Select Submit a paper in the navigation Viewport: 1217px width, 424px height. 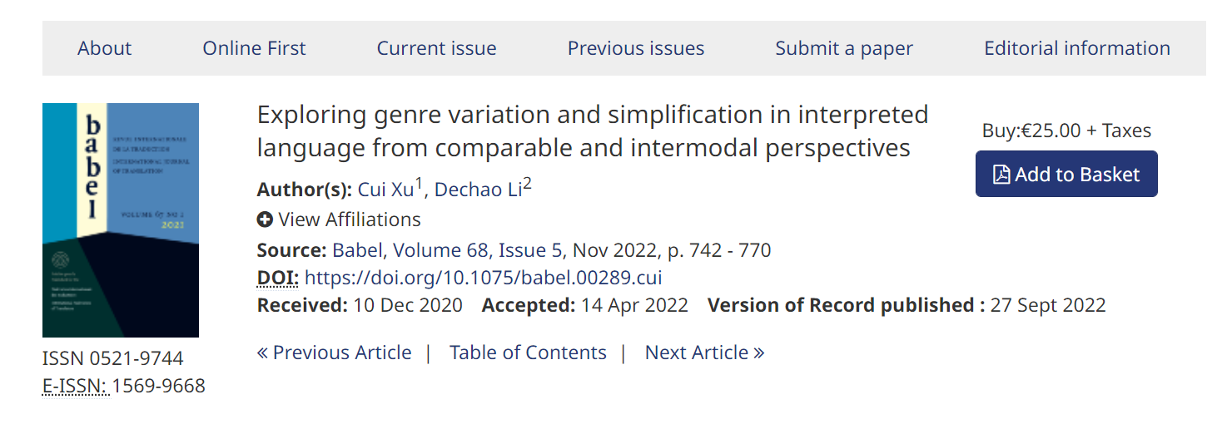[x=843, y=48]
